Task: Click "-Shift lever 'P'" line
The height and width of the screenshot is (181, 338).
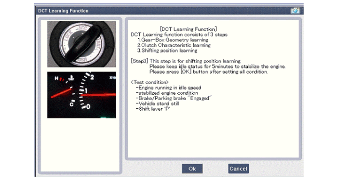Action: click(x=153, y=109)
